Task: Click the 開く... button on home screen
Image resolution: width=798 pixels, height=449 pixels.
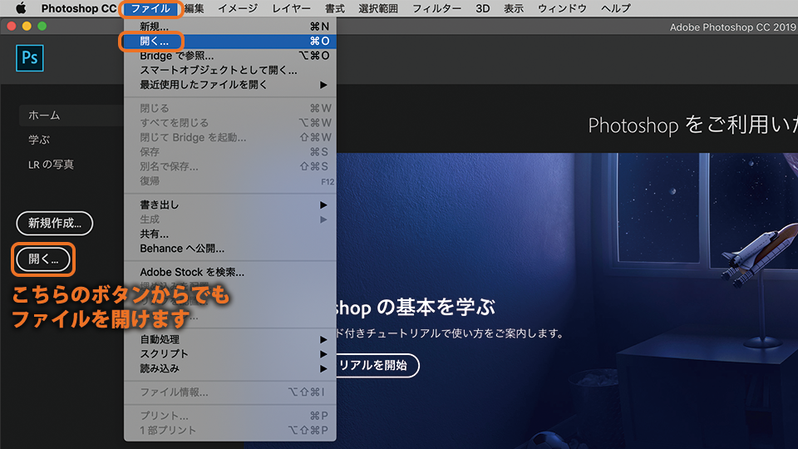Action: tap(43, 259)
